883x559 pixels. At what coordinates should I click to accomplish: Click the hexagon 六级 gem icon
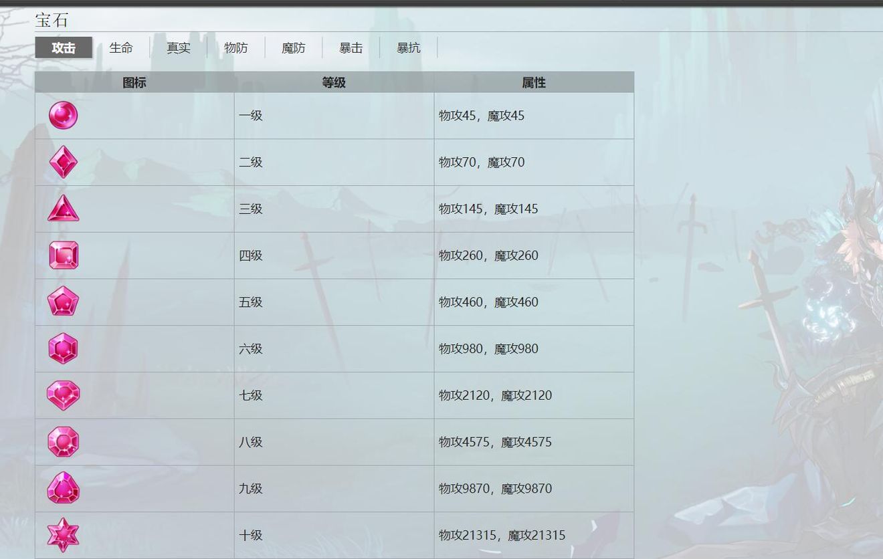64,348
